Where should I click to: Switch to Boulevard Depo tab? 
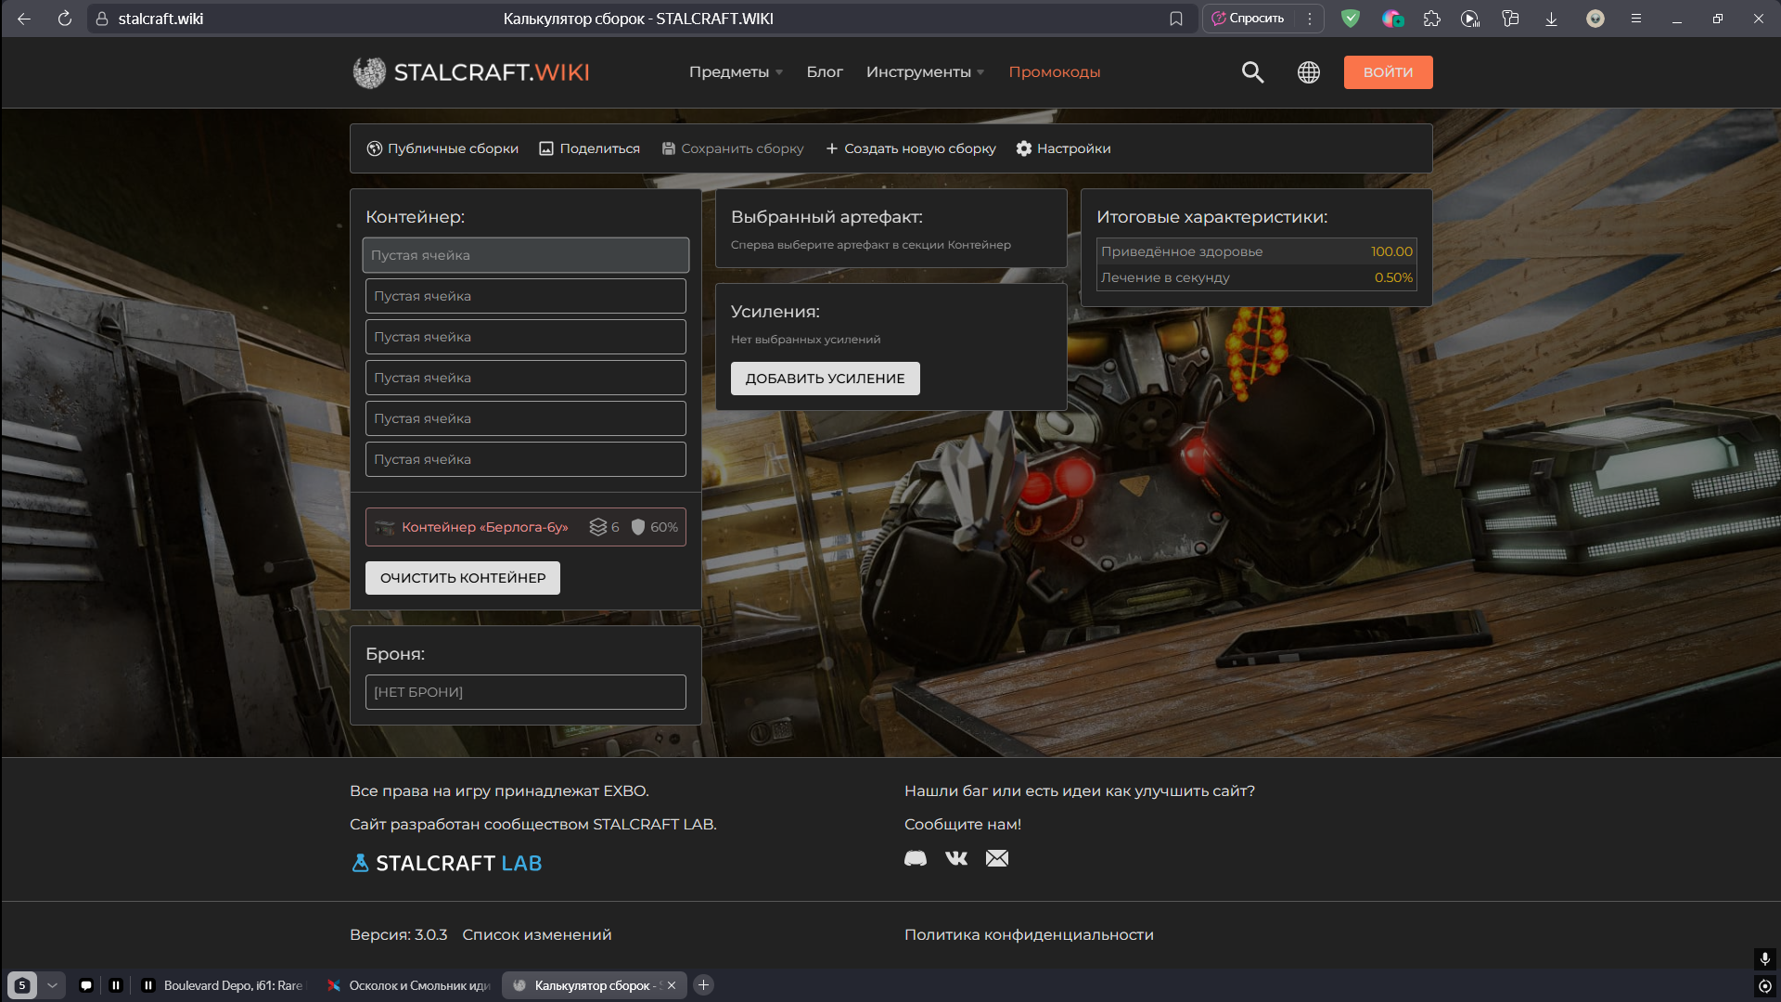(223, 985)
